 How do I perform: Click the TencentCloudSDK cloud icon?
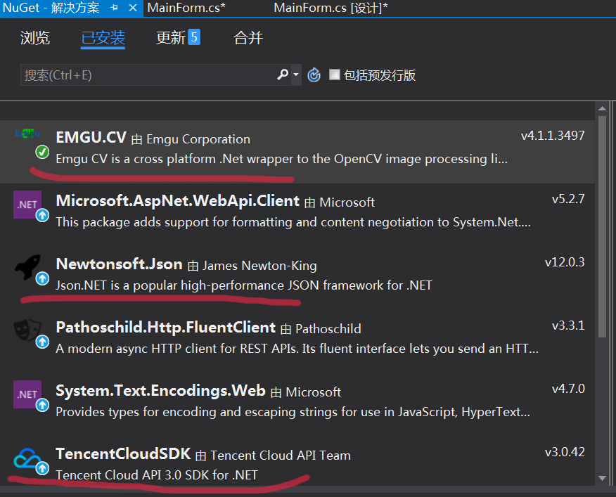point(27,458)
